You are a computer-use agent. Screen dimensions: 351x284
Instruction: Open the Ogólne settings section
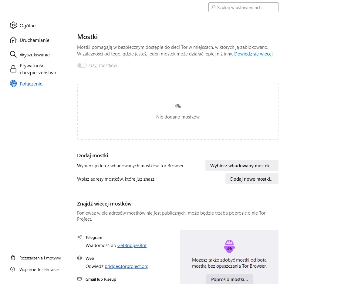click(28, 26)
